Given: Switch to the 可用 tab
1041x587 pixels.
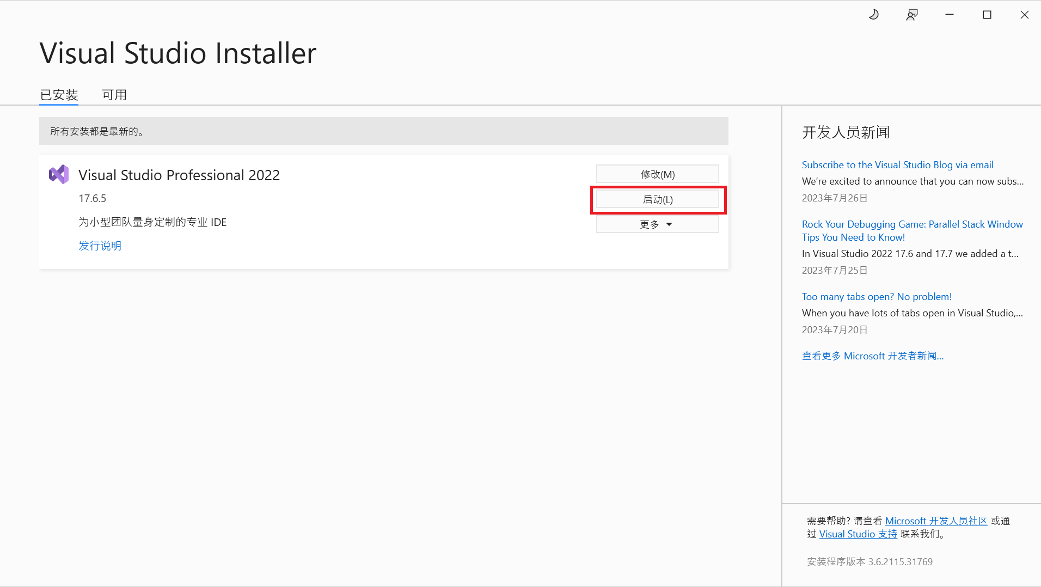Looking at the screenshot, I should click(114, 95).
